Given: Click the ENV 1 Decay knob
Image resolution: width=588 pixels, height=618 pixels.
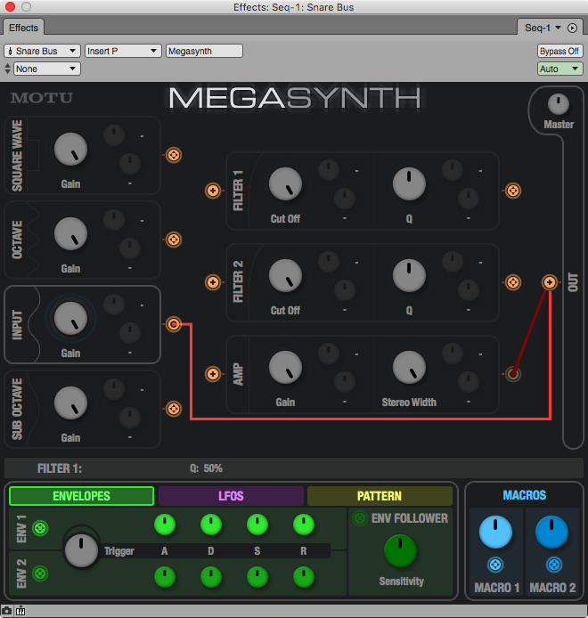Looking at the screenshot, I should pos(211,524).
